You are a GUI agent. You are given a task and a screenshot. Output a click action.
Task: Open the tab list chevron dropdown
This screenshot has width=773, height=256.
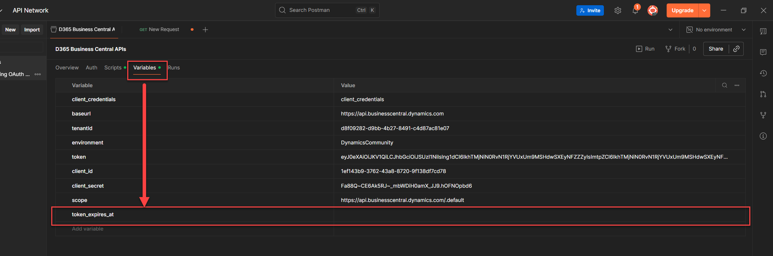tap(670, 30)
